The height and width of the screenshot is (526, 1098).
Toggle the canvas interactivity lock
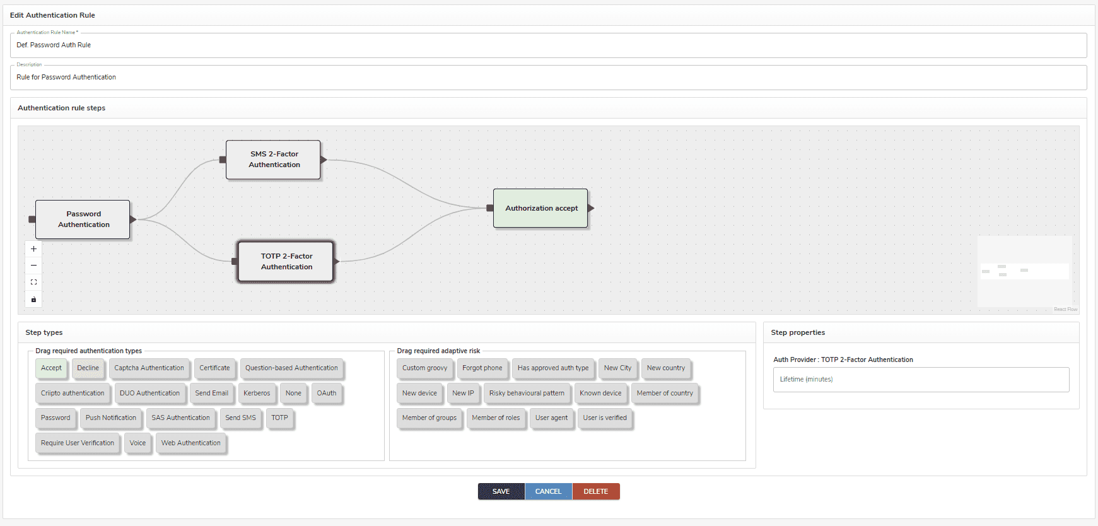point(33,300)
